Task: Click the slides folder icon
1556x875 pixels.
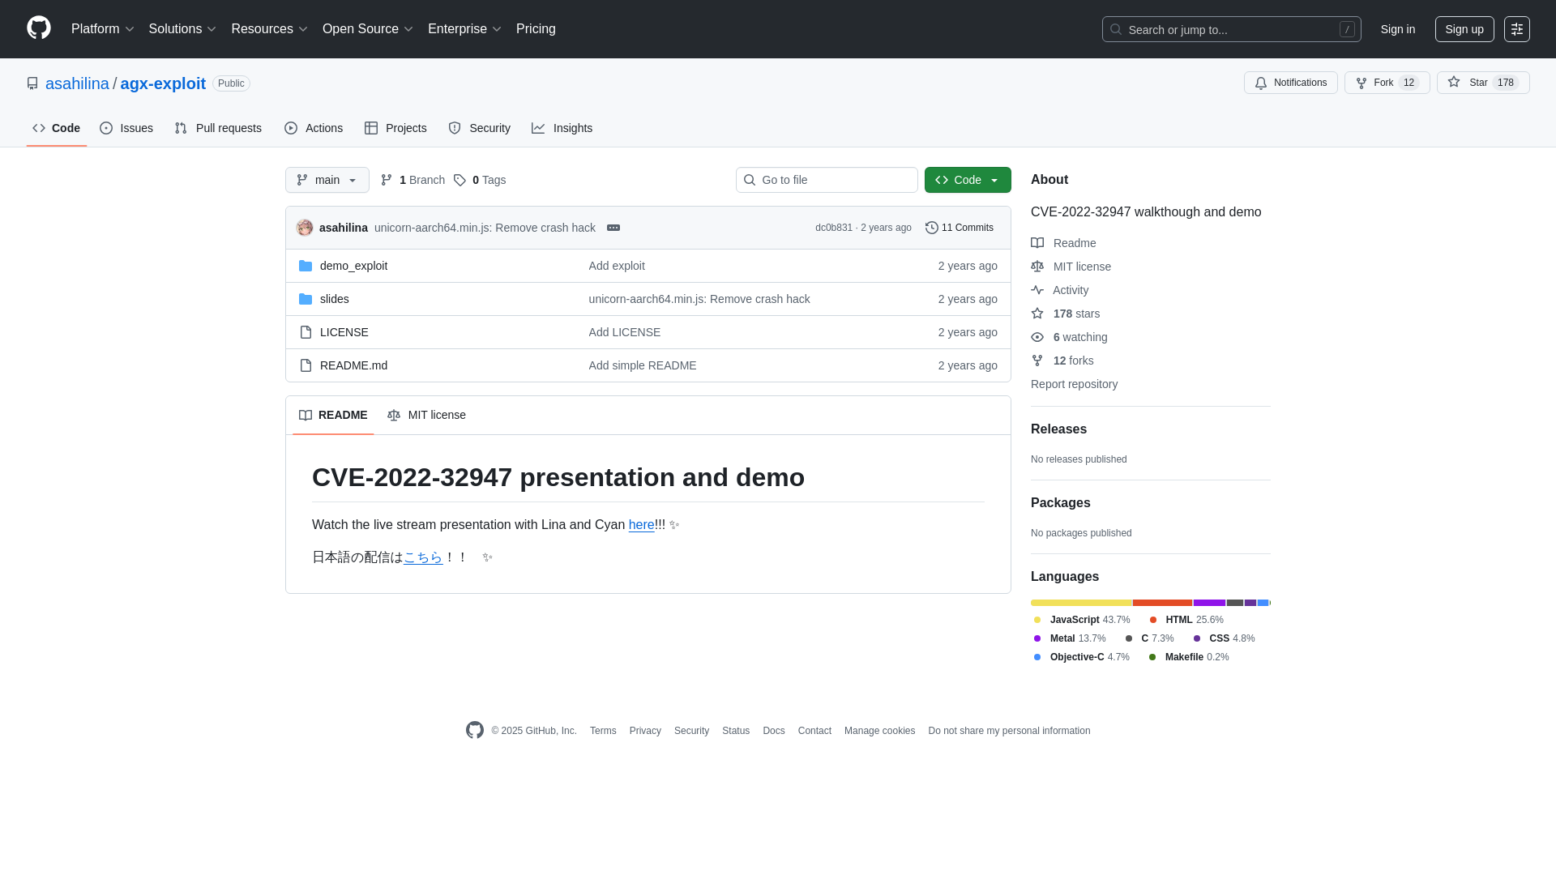Action: 306,299
